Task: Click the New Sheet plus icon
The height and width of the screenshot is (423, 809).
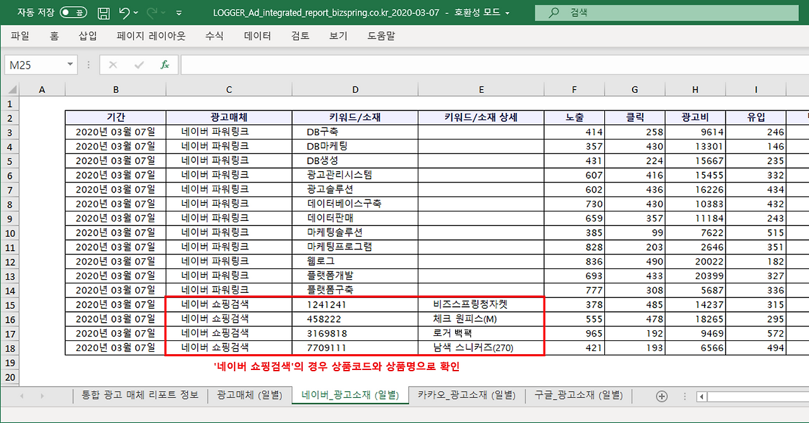Action: (662, 396)
